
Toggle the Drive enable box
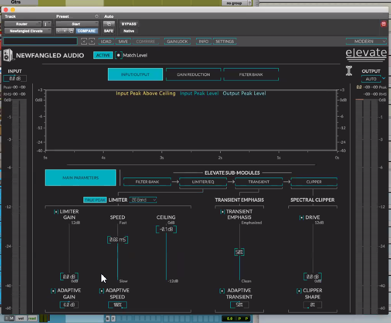pyautogui.click(x=301, y=217)
